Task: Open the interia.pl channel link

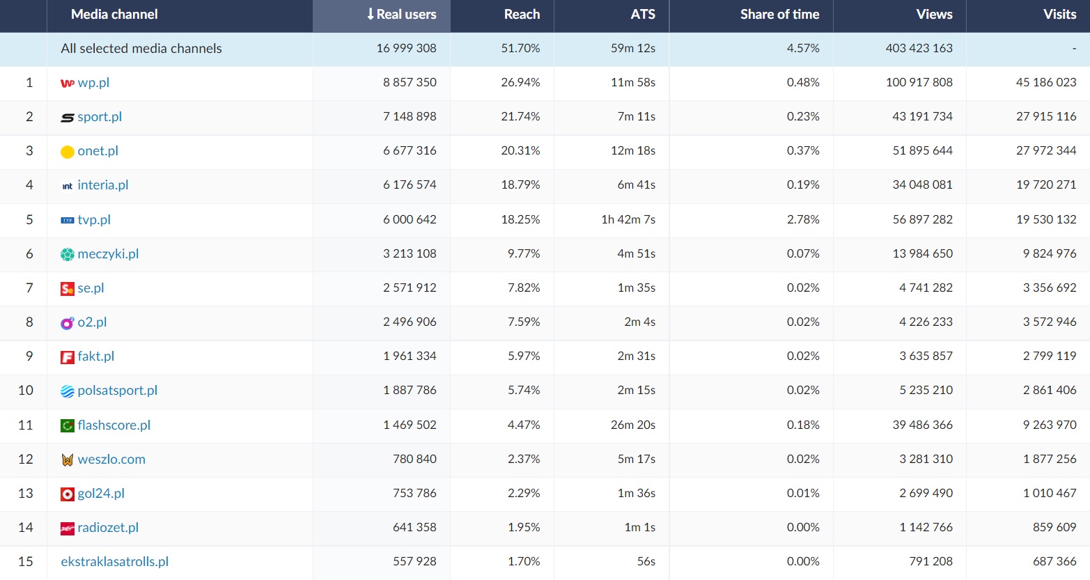Action: click(103, 185)
